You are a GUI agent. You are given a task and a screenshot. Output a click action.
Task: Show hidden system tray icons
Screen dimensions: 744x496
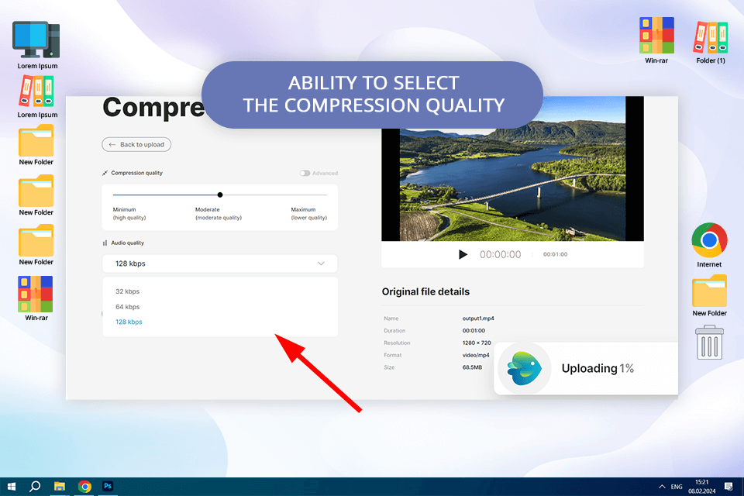[x=661, y=487]
